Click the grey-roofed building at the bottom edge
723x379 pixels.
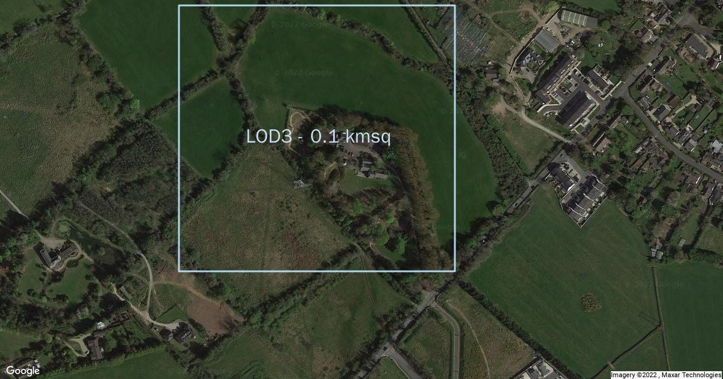[x=541, y=368]
